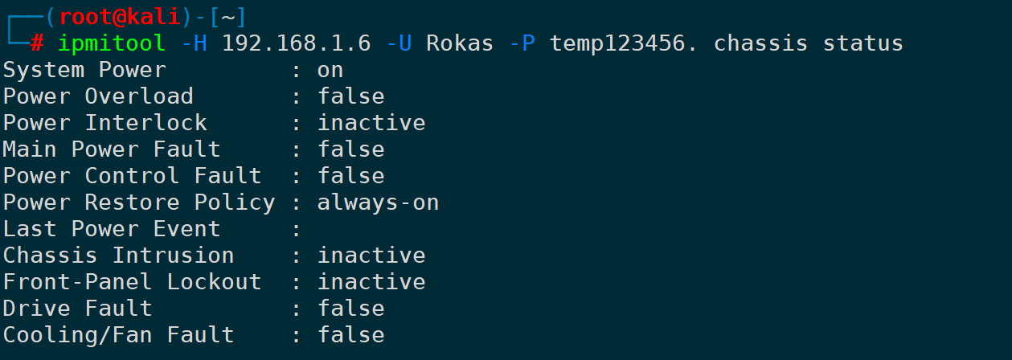This screenshot has width=1012, height=360.
Task: Click the red # prompt symbol
Action: (37, 43)
